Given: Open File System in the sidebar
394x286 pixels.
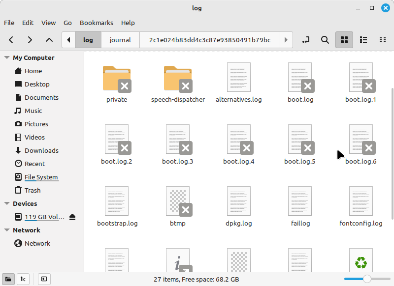Looking at the screenshot, I should pyautogui.click(x=42, y=177).
